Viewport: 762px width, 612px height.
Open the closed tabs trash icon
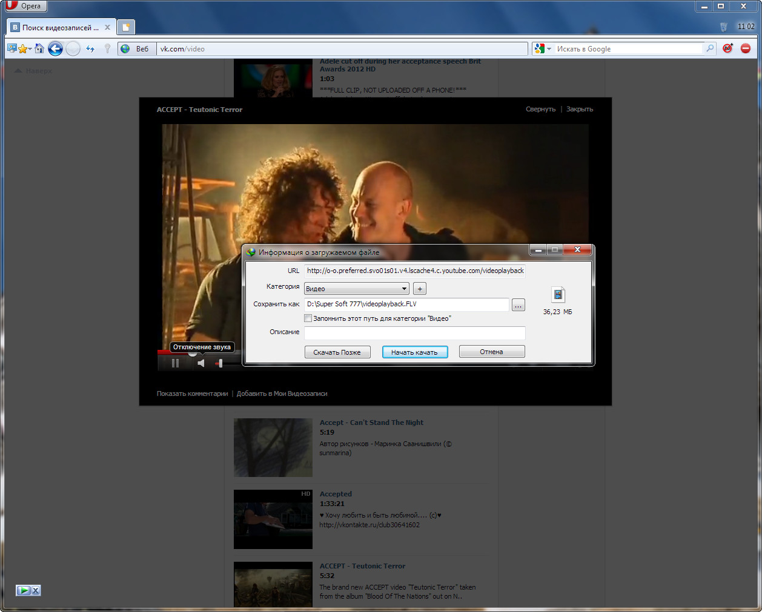tap(723, 27)
